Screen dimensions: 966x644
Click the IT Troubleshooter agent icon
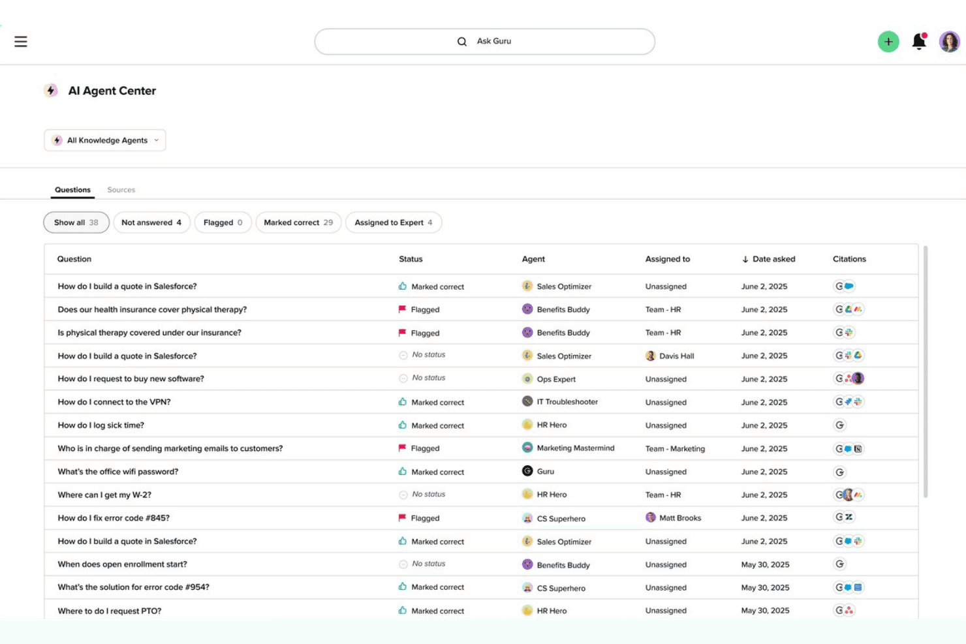tap(527, 401)
